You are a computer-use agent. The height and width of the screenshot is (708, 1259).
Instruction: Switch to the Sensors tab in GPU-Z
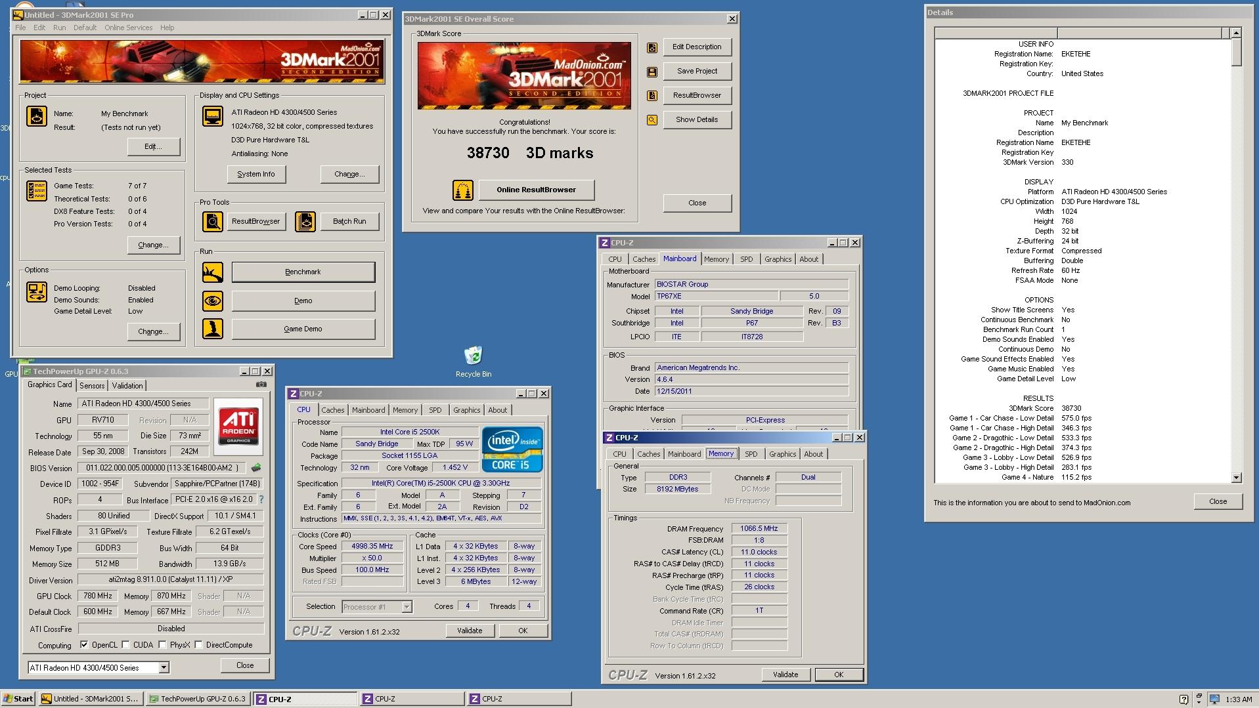92,386
